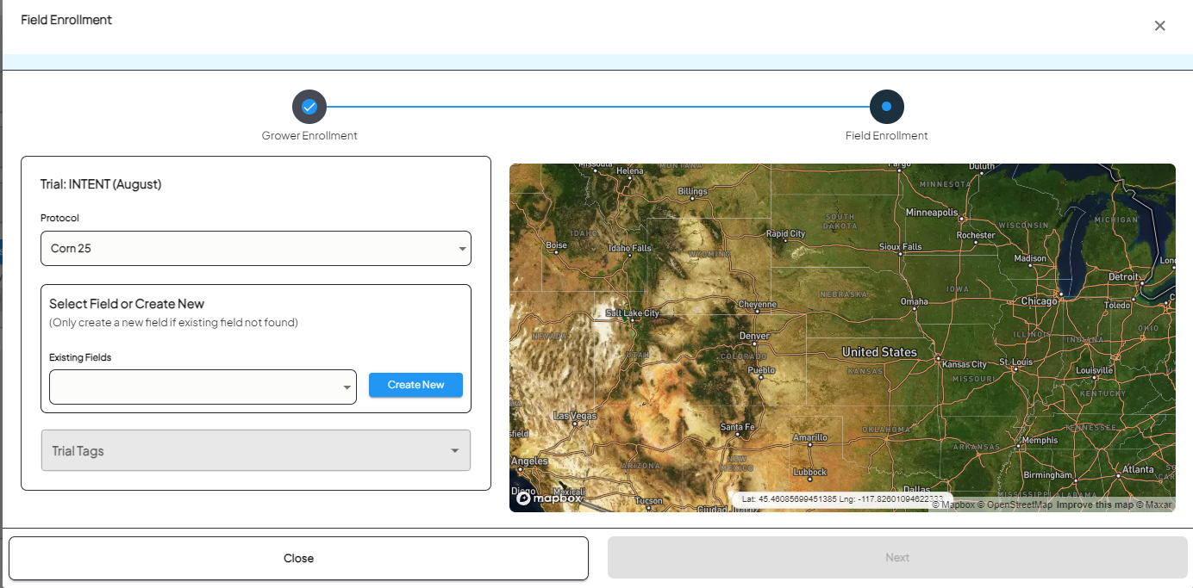This screenshot has height=588, width=1193.
Task: Click Helena on the map
Action: point(629,170)
